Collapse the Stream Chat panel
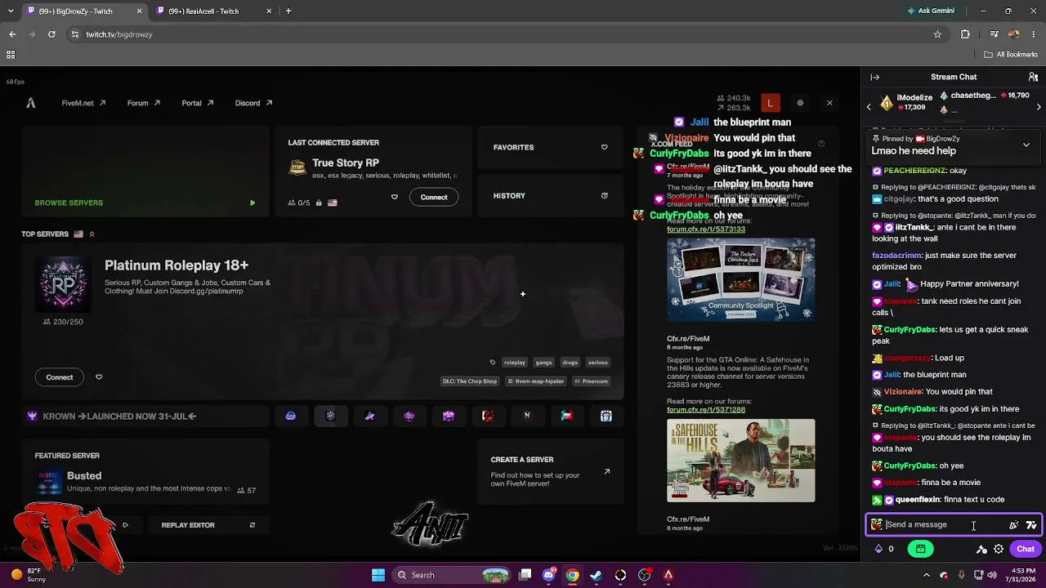 (x=874, y=77)
